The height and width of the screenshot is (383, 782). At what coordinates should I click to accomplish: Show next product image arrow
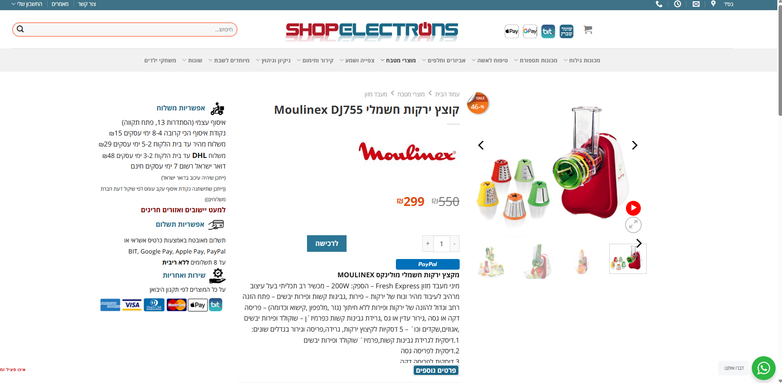(x=634, y=145)
